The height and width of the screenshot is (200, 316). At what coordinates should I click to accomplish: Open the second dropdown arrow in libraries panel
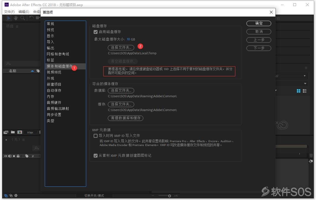305,83
